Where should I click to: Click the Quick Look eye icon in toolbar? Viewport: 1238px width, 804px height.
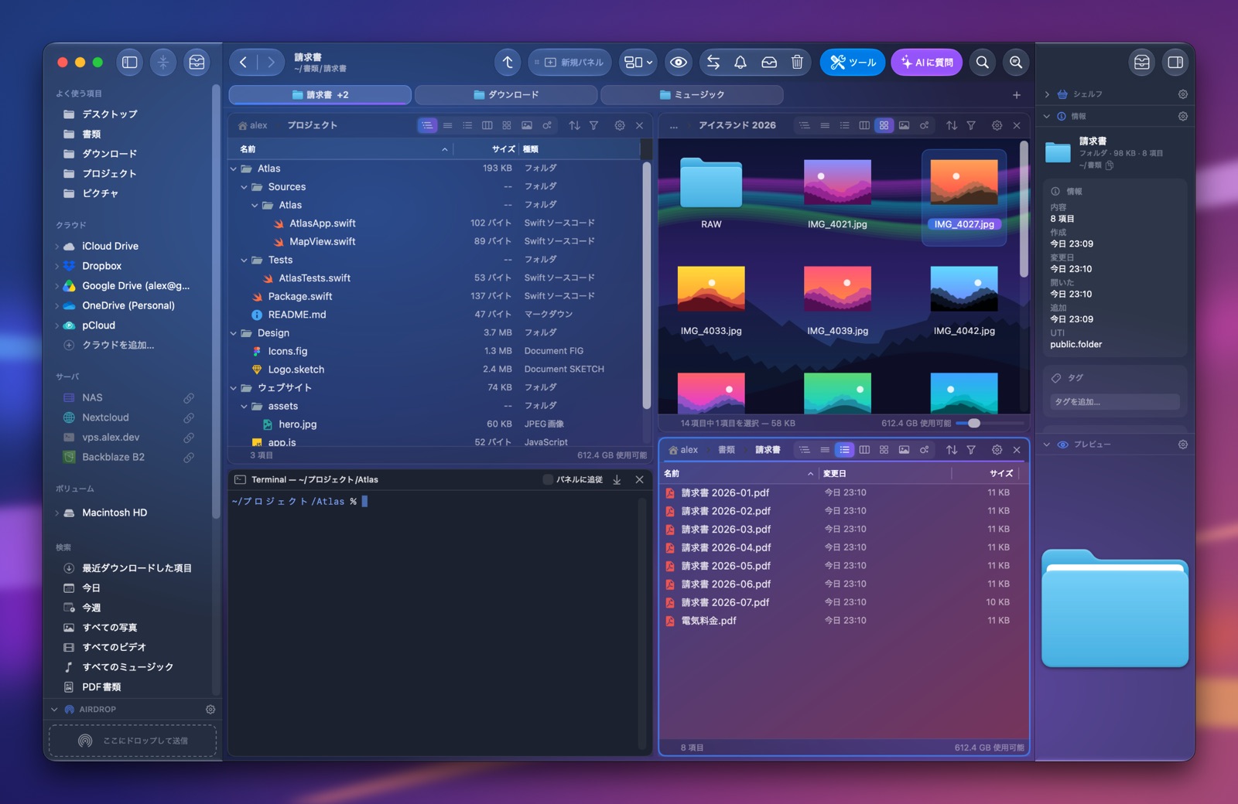tap(679, 63)
